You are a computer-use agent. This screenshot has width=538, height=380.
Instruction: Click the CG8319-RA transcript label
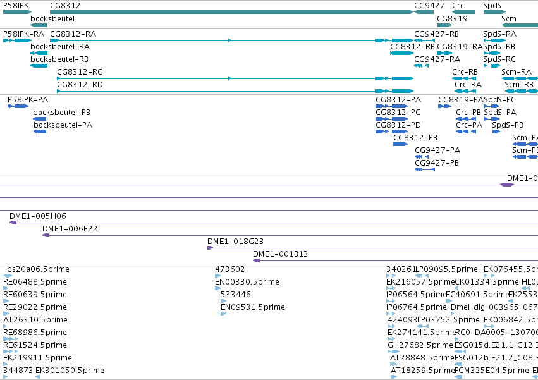(460, 47)
